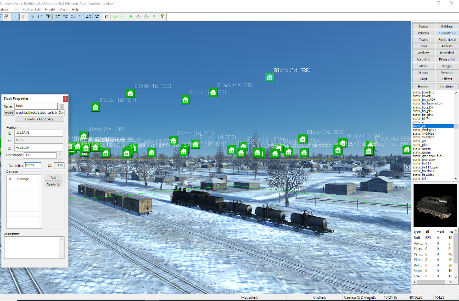Click the stats table horizontal scroll right arrow

point(451,282)
